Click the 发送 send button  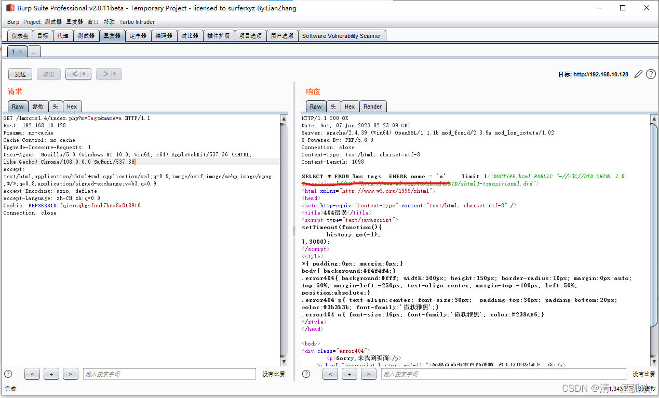[x=20, y=74]
